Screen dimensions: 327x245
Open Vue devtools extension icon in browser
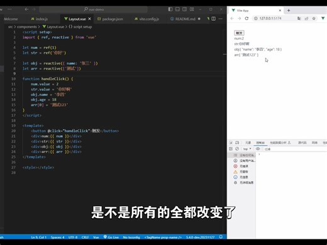(323, 18)
